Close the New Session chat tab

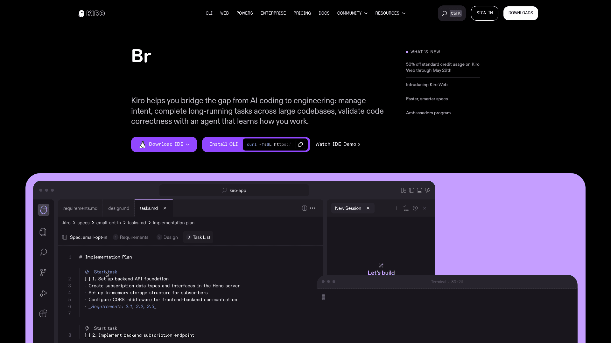coord(368,208)
